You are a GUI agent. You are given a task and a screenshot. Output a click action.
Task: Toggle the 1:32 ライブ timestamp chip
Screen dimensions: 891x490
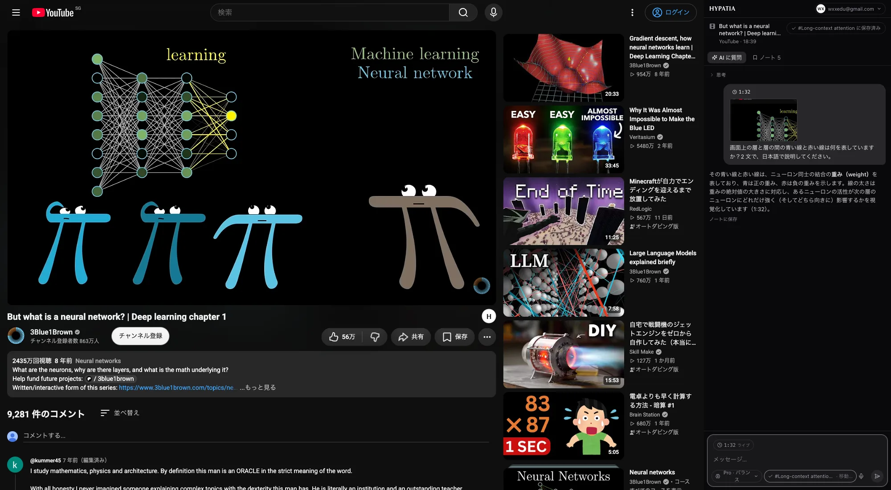pyautogui.click(x=733, y=445)
